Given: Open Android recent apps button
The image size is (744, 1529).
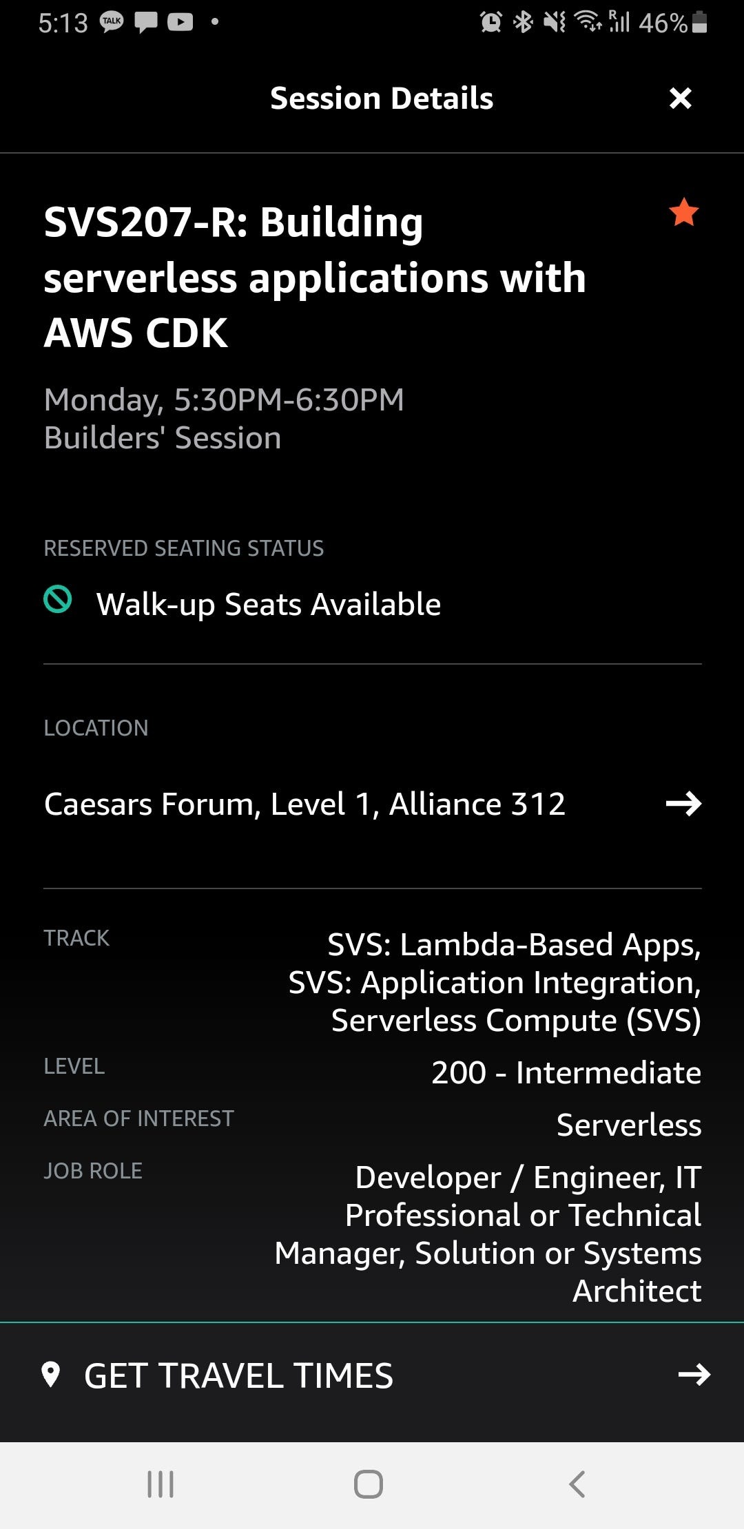Looking at the screenshot, I should point(161,1484).
